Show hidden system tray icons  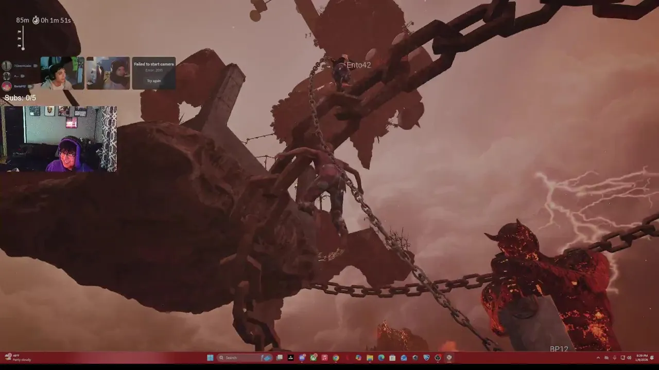tap(598, 358)
